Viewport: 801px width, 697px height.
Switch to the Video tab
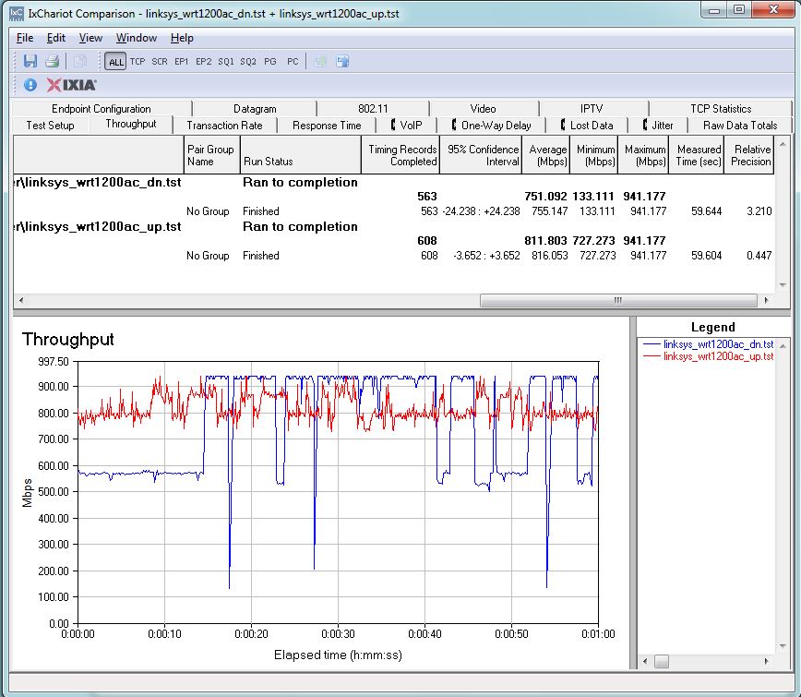(483, 109)
